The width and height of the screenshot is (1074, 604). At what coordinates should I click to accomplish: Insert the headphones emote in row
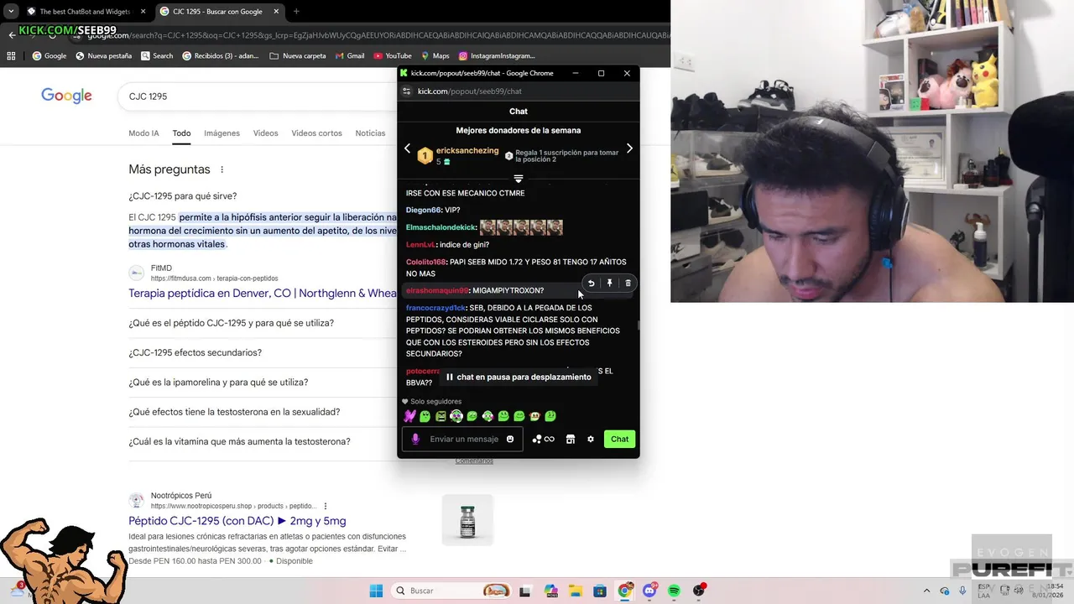pos(456,416)
